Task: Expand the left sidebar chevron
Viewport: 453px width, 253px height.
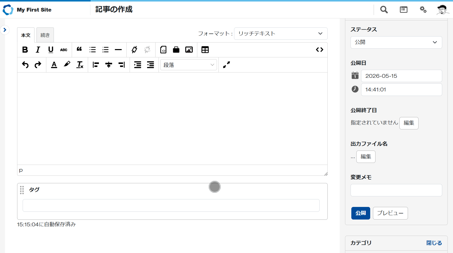Action: [5, 30]
